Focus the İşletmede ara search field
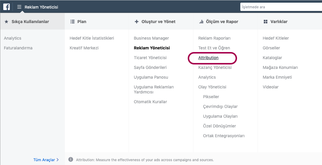 click(x=281, y=7)
